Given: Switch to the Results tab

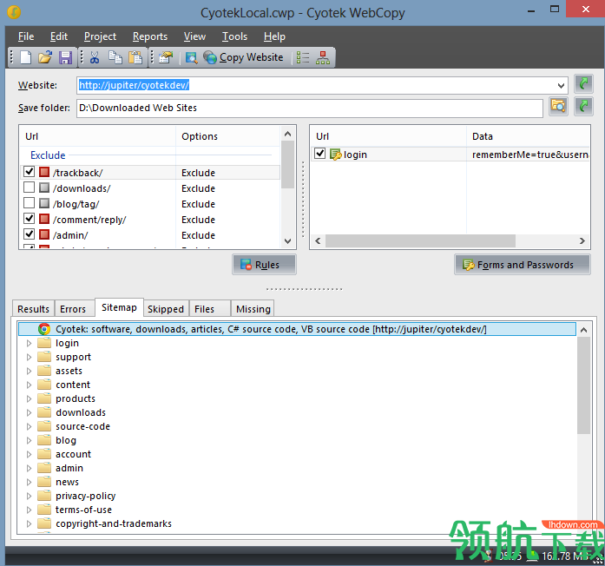Looking at the screenshot, I should click(x=33, y=309).
